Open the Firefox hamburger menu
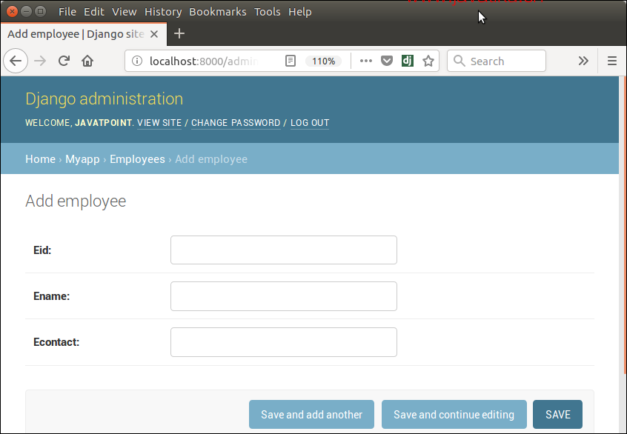627x434 pixels. [612, 61]
